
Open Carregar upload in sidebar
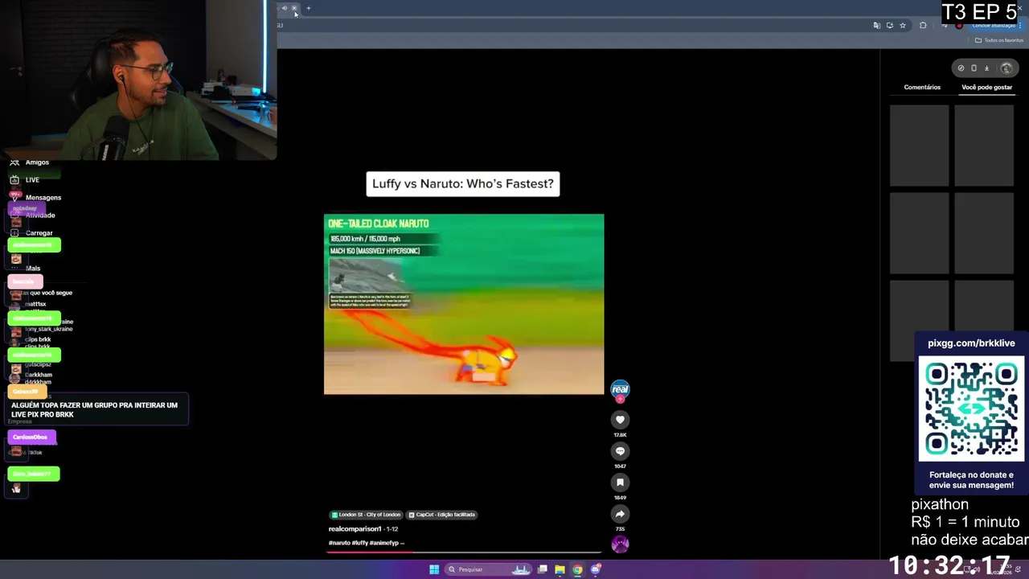31,233
